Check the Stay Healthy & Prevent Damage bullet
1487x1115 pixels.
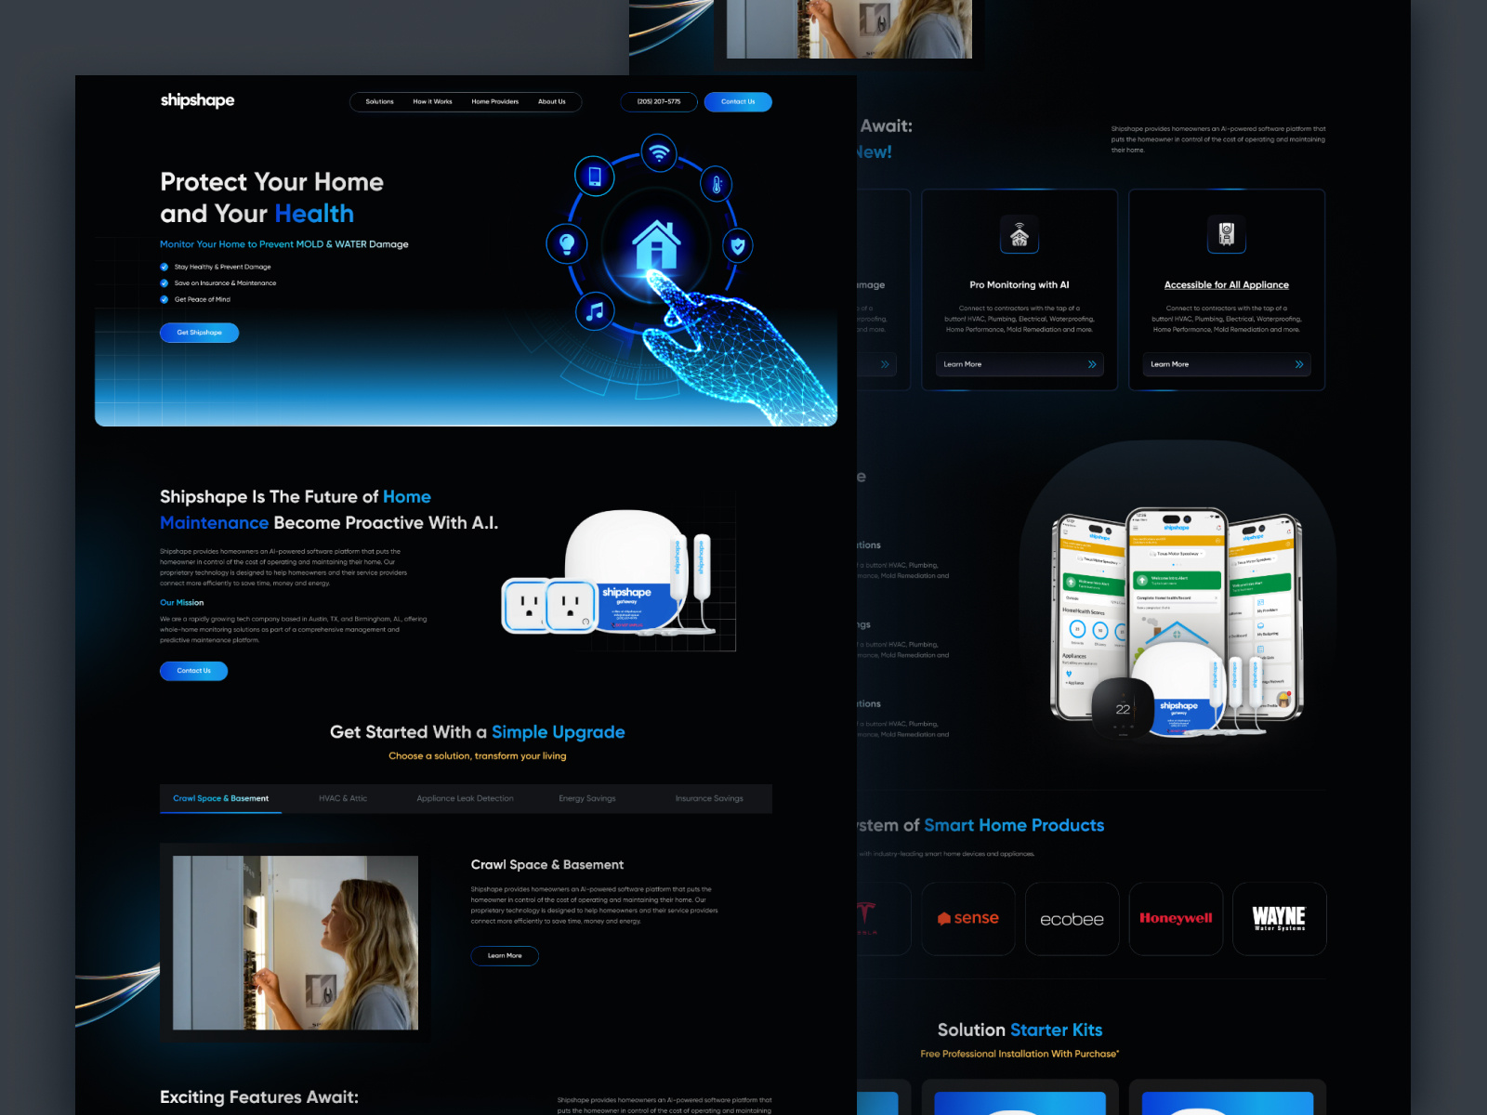coord(163,267)
